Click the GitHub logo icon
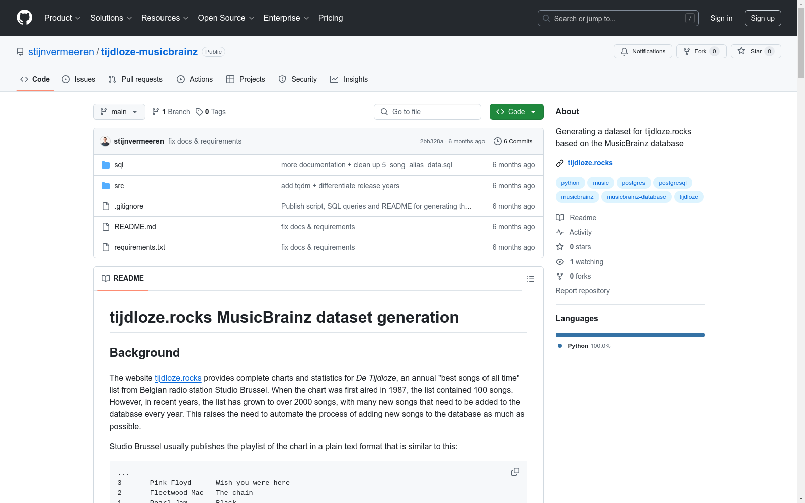 24,18
